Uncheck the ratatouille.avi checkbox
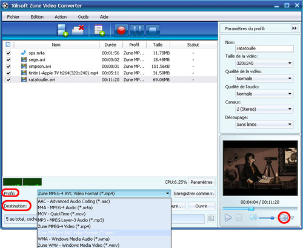Screen dimensions: 303x248 [8, 80]
